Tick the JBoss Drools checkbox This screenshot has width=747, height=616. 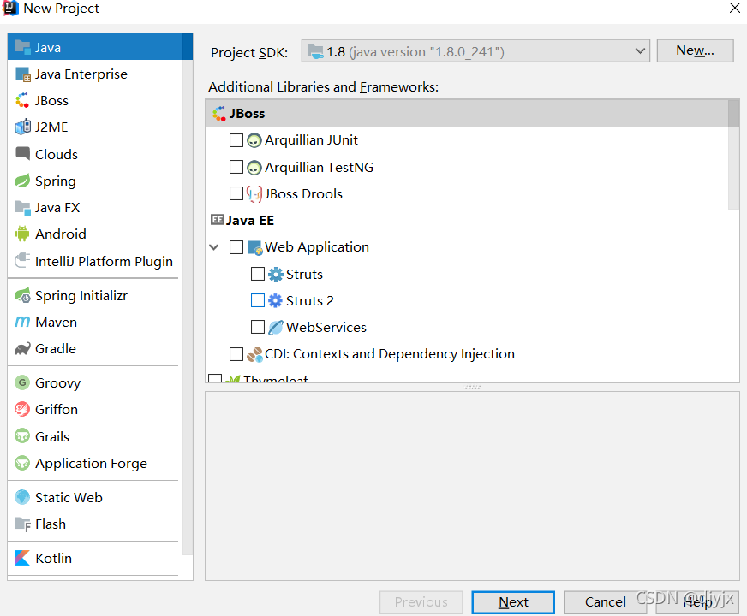(x=236, y=193)
